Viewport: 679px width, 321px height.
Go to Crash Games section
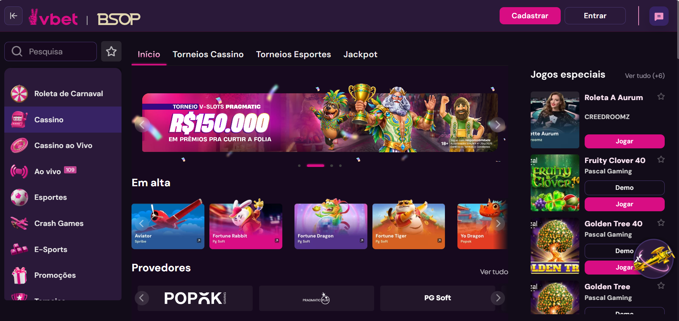pos(63,223)
